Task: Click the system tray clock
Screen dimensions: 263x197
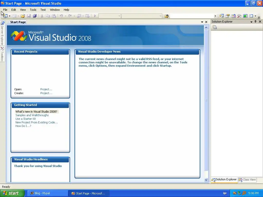Action: coord(253,193)
